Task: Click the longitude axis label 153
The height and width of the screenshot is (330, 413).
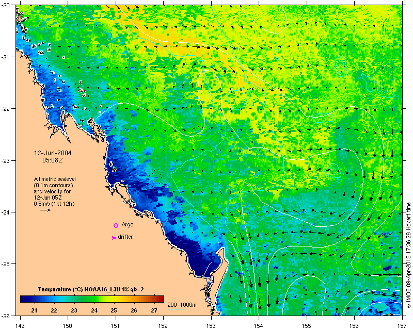Action: click(211, 326)
